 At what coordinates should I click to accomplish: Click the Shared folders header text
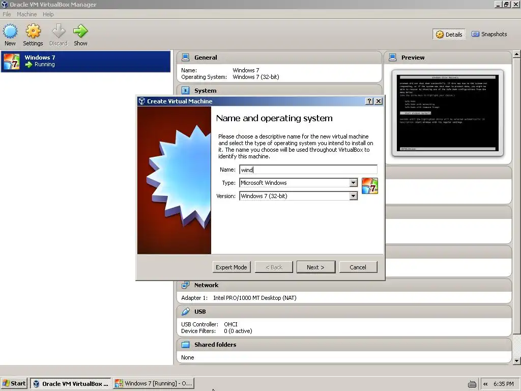(x=215, y=345)
